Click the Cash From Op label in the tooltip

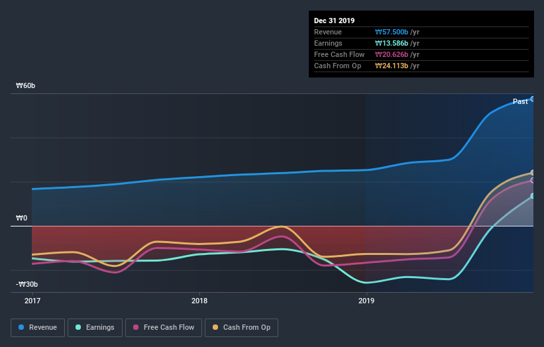[337, 66]
